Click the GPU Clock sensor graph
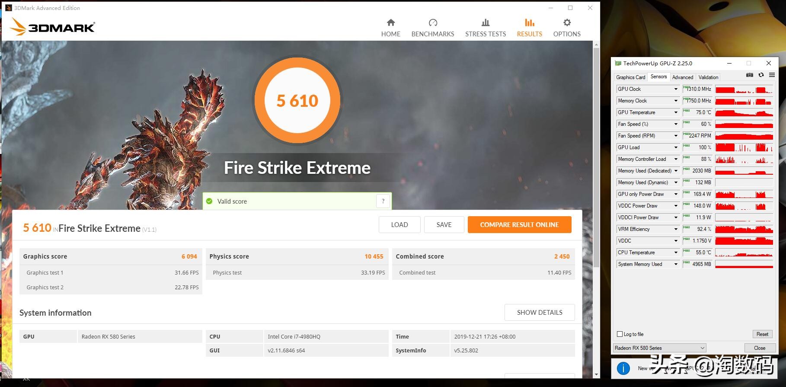Viewport: 786px width, 387px height. point(744,89)
